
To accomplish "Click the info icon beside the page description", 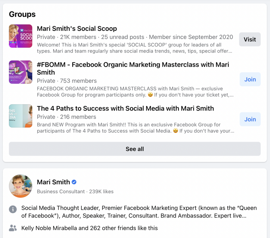I will [x=13, y=210].
